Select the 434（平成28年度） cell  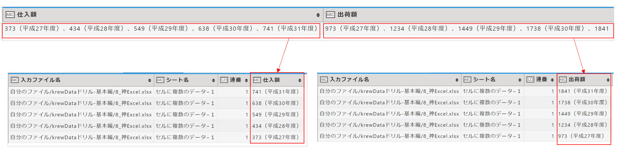pos(277,126)
